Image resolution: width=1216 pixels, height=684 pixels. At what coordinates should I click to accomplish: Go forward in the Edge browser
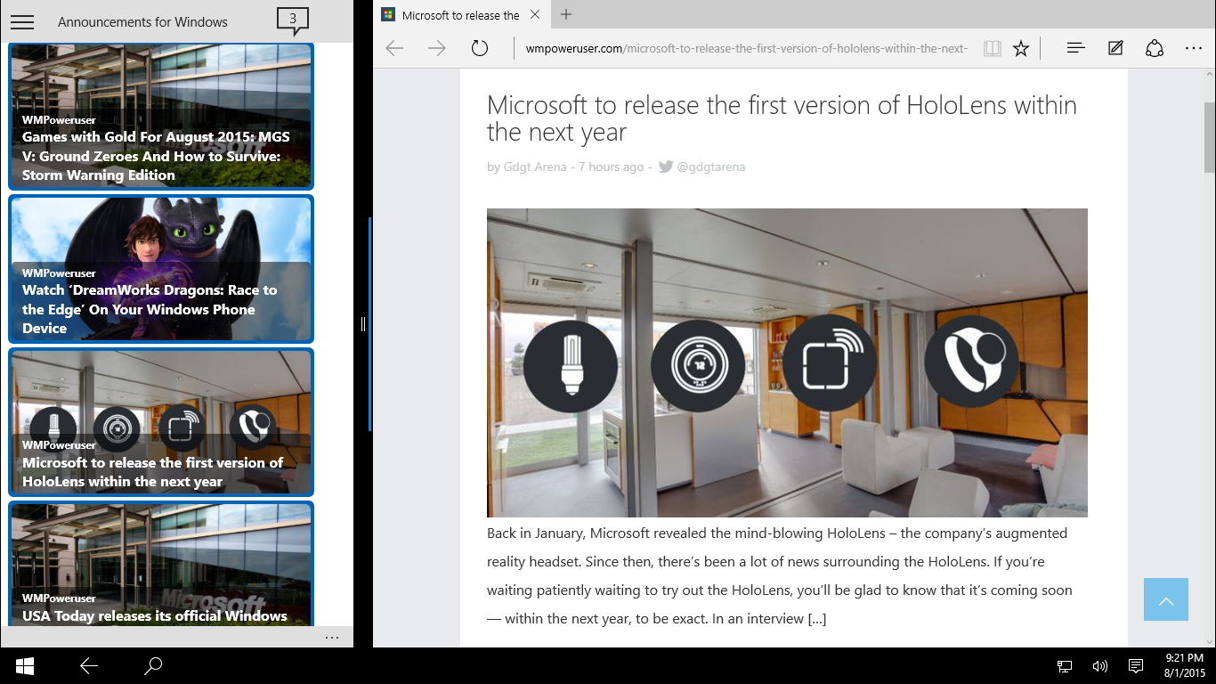[436, 48]
